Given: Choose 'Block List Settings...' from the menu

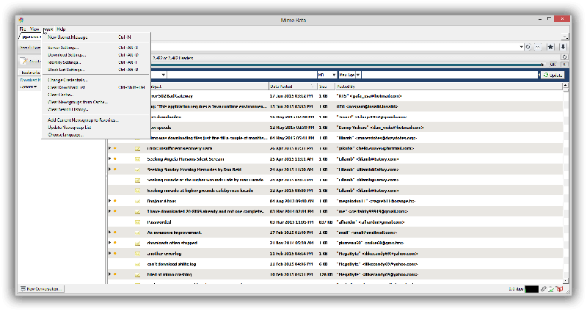Looking at the screenshot, I should tap(96, 70).
